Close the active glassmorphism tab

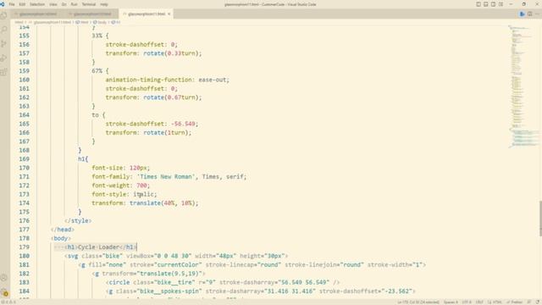[169, 14]
